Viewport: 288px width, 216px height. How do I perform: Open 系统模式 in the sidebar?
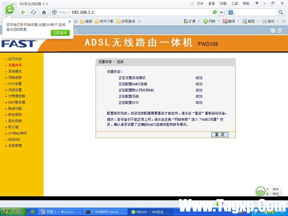click(x=15, y=72)
